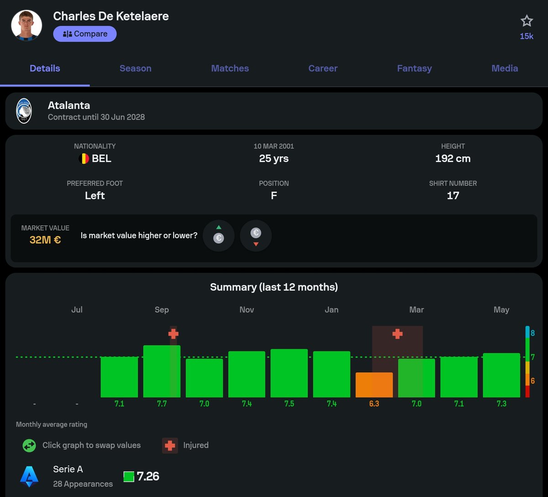
Task: Click the preferred foot Left value
Action: tap(95, 196)
